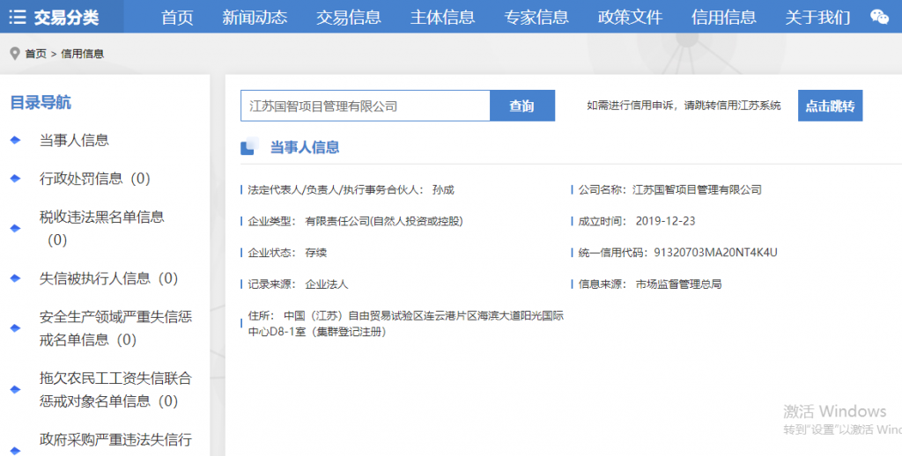Click the location pin icon beside 首页
This screenshot has width=902, height=456.
point(14,54)
